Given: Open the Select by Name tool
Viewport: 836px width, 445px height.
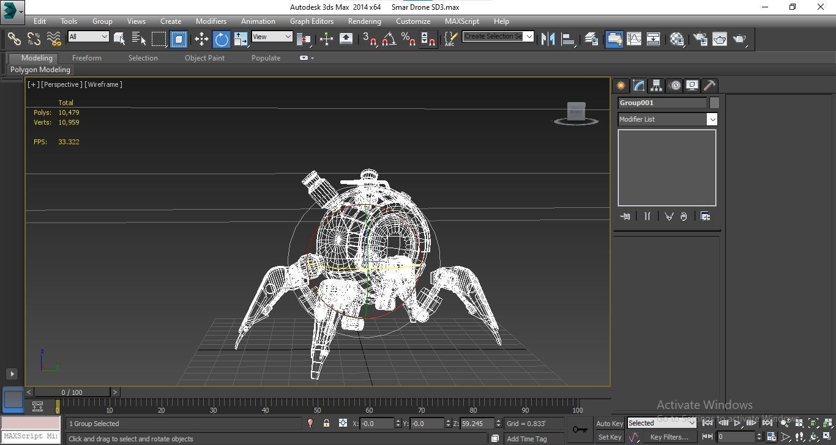Looking at the screenshot, I should (x=139, y=39).
